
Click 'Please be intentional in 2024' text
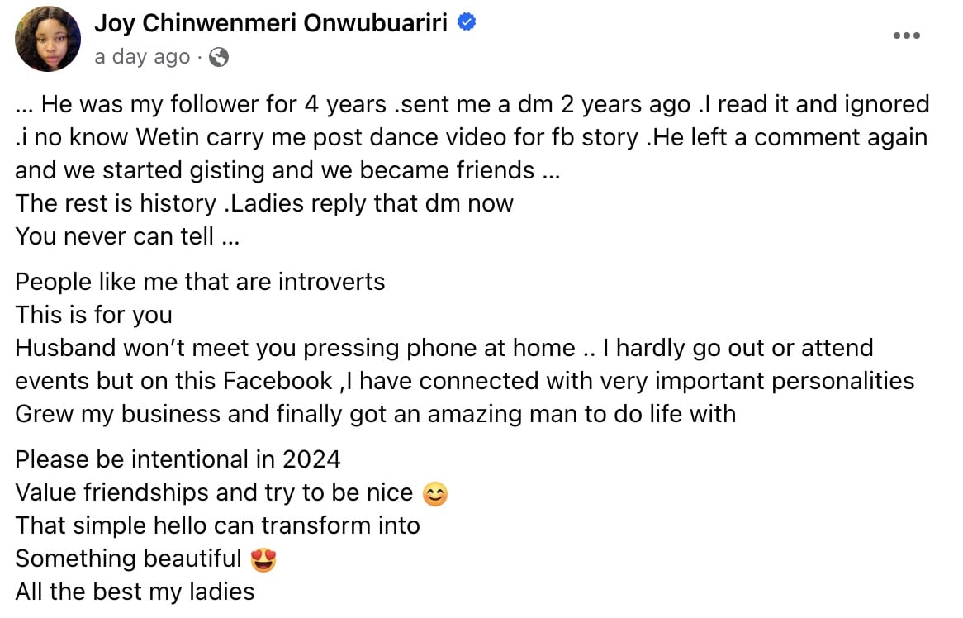178,459
